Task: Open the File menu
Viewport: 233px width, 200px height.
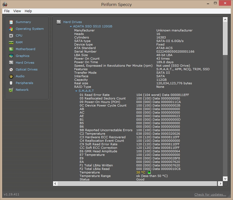Action: click(7, 11)
